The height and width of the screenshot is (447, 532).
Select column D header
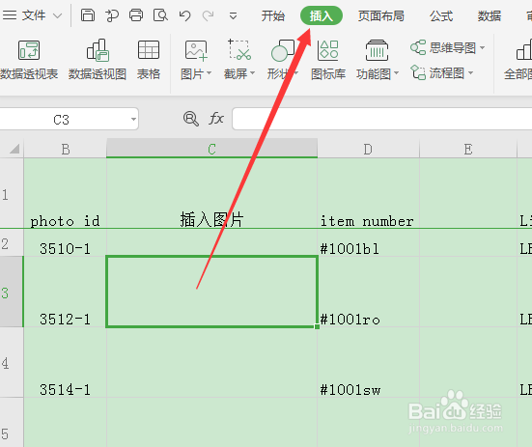pos(368,149)
